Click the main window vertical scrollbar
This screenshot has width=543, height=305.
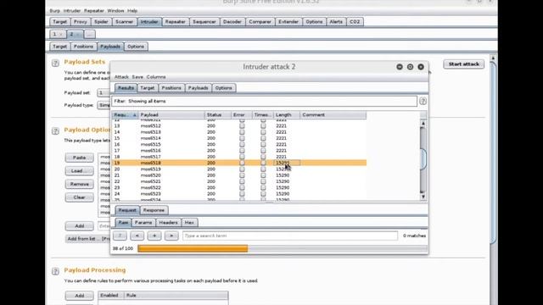493,152
